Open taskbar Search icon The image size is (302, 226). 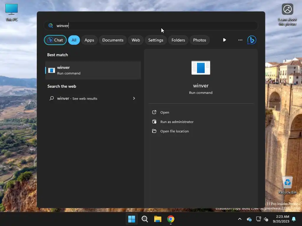tap(145, 219)
